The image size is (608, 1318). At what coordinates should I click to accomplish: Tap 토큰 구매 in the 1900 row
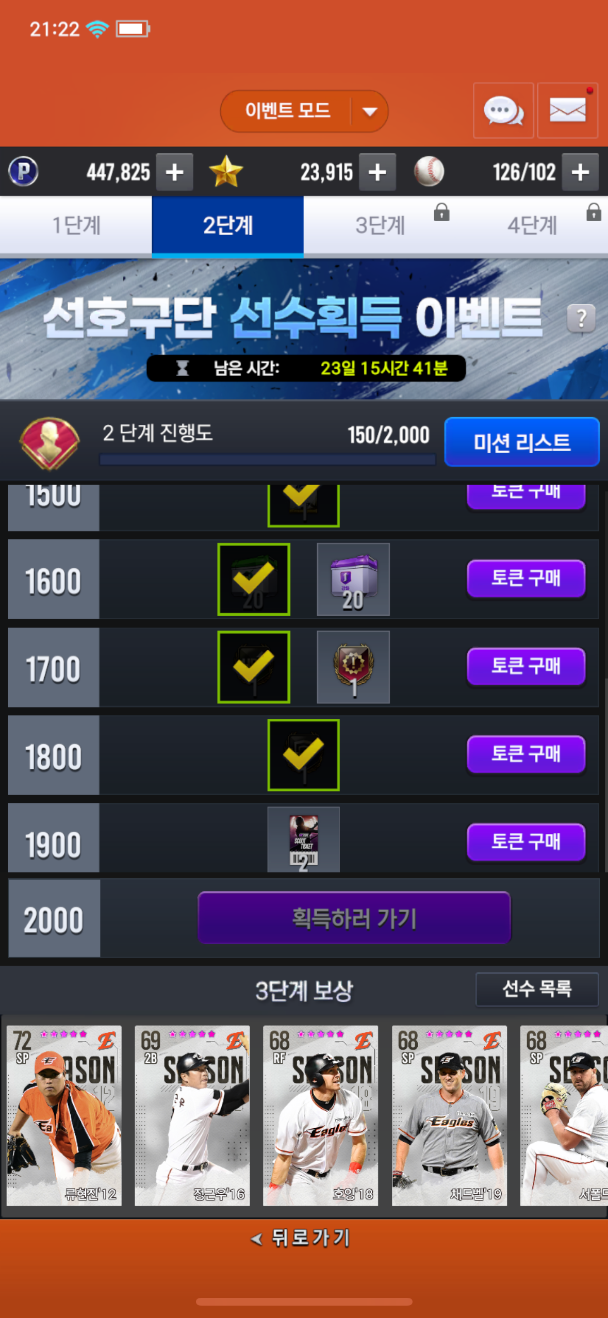click(526, 842)
